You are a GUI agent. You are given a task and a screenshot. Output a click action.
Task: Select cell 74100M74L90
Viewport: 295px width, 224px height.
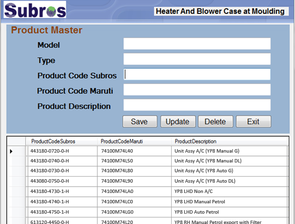[134, 181]
